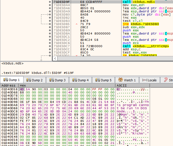Toggle breakpoint dot at address 71DE5DCC
The height and width of the screenshot is (146, 173).
click(x=50, y=49)
